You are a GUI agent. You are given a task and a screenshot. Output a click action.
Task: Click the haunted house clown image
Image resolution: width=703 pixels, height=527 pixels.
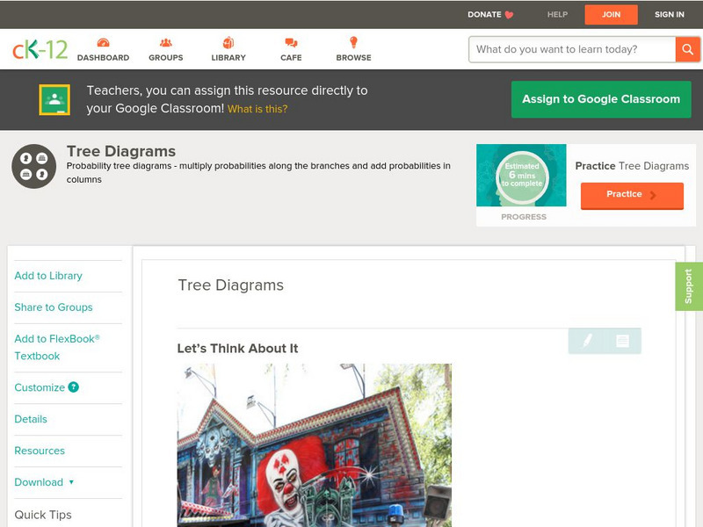(x=315, y=445)
